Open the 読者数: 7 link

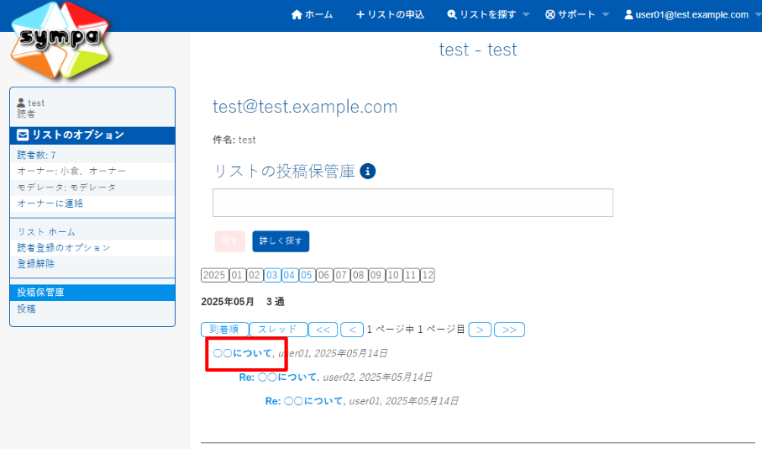[x=36, y=156]
